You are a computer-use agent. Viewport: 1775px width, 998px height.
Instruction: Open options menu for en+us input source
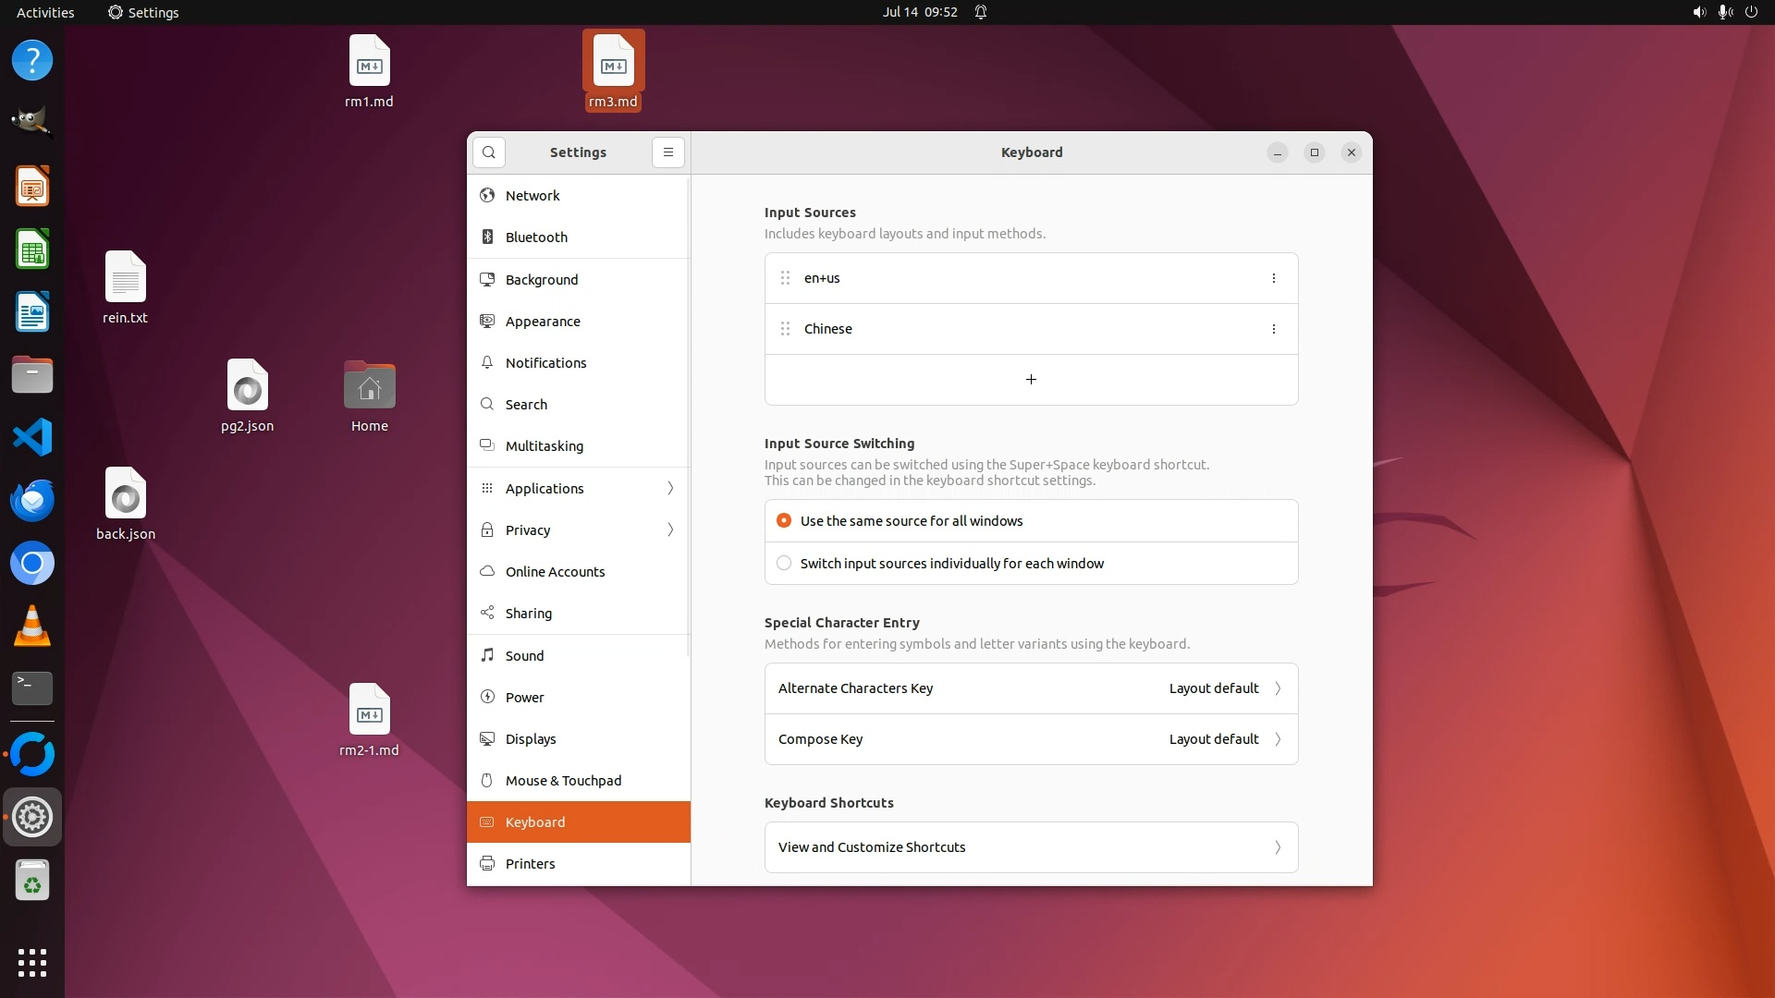[x=1273, y=278]
